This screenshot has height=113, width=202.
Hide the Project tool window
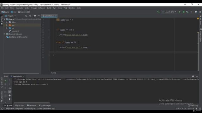pyautogui.click(x=39, y=16)
